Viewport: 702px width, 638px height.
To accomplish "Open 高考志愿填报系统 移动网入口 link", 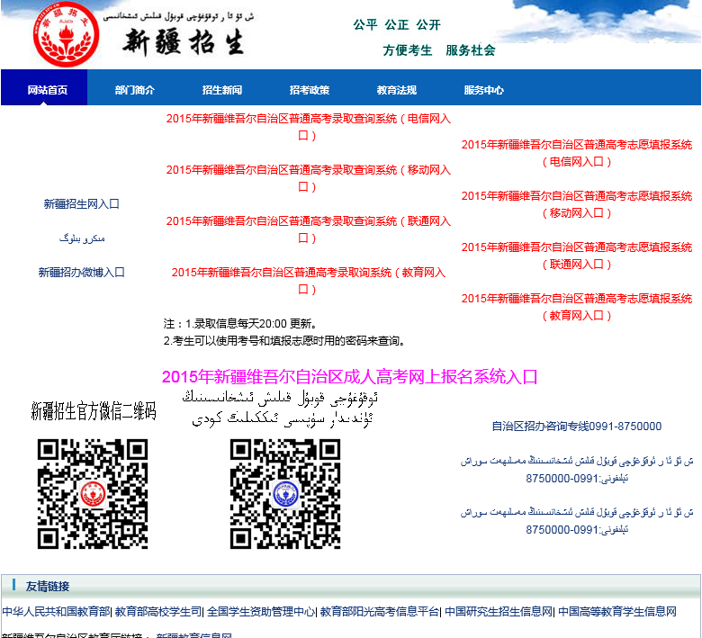I will [x=577, y=204].
